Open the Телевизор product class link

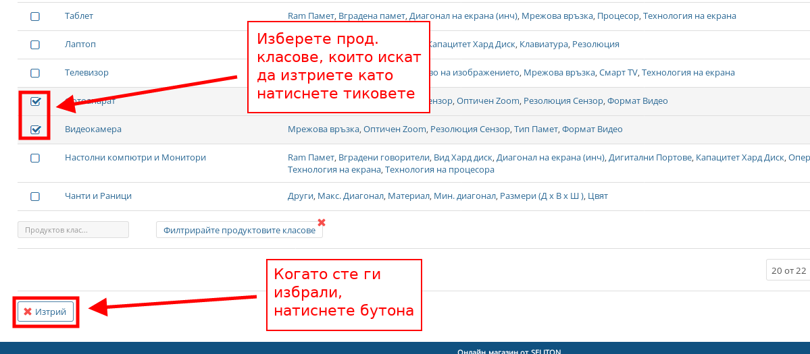pyautogui.click(x=86, y=72)
